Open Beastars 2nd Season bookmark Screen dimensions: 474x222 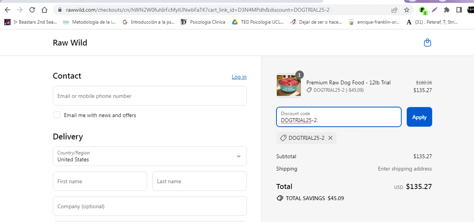point(31,22)
